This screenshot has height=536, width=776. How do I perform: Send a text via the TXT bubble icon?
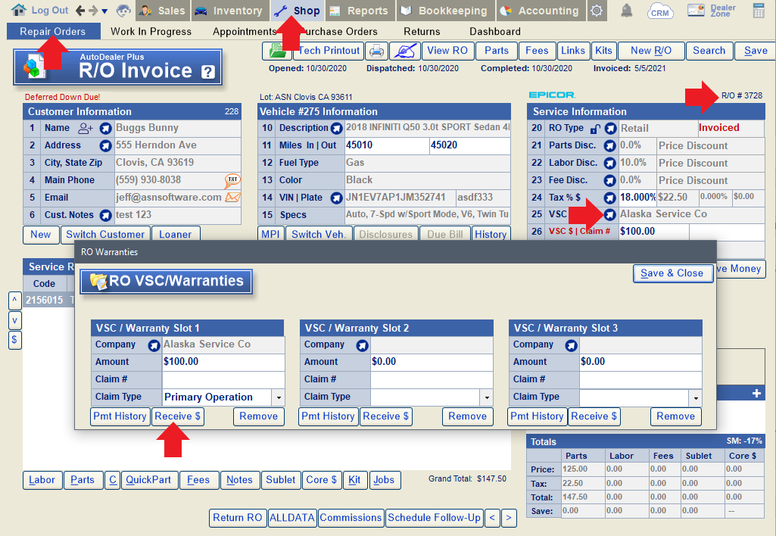pos(232,180)
